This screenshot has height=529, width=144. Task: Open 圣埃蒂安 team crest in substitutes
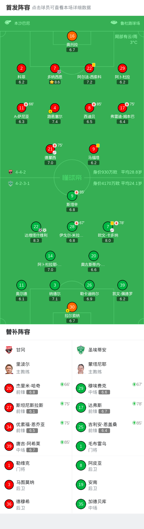(81, 350)
